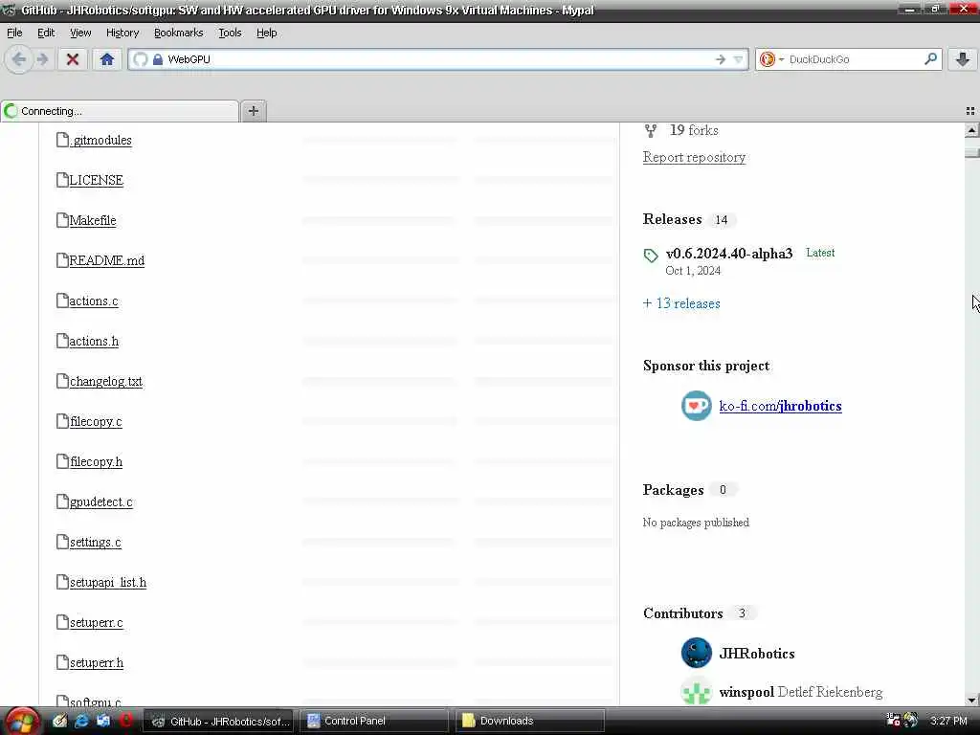The width and height of the screenshot is (980, 735).
Task: Click the JHRobotics avatar image
Action: pyautogui.click(x=697, y=653)
